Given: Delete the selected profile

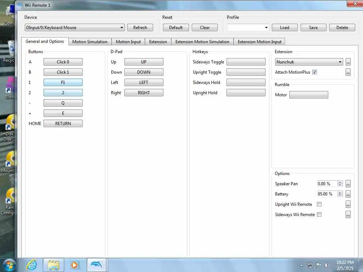Looking at the screenshot, I should click(342, 28).
